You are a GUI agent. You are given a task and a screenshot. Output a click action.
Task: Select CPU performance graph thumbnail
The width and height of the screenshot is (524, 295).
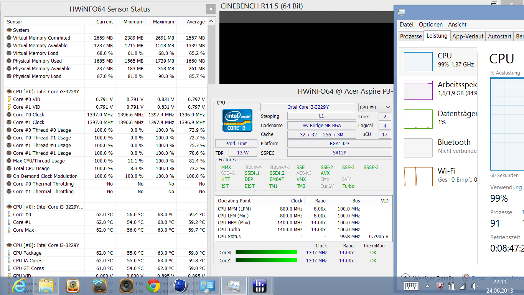(418, 61)
